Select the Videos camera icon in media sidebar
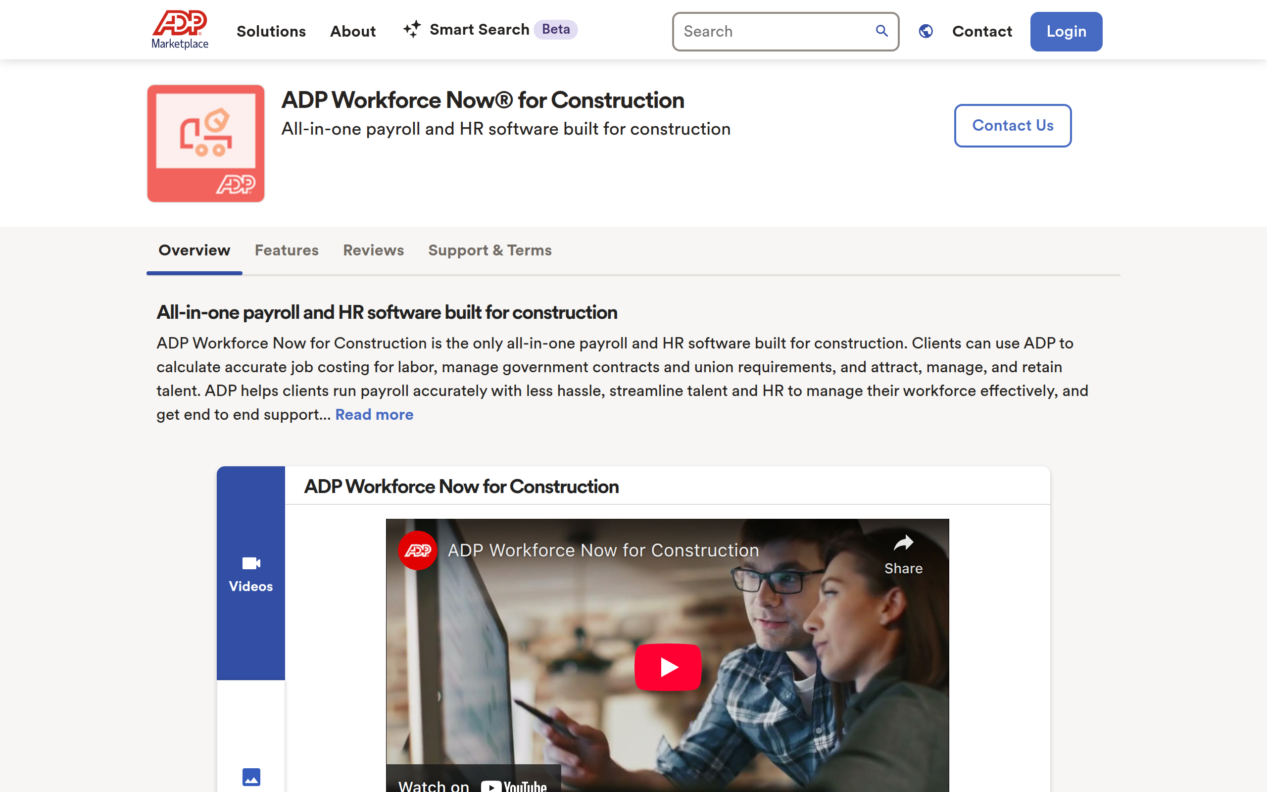This screenshot has width=1267, height=792. pos(251,563)
